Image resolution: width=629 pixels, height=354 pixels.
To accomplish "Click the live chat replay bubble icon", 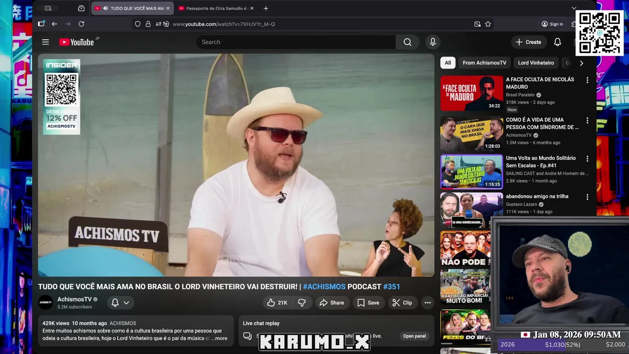I will pos(248,336).
